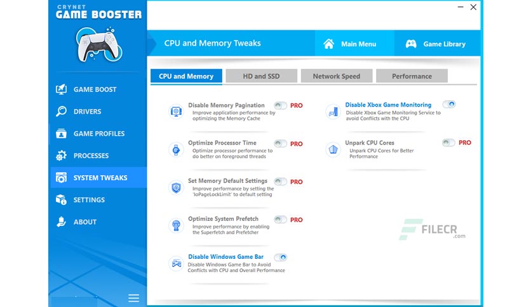The height and width of the screenshot is (307, 531).
Task: Click the Settings icon in sidebar
Action: pos(62,200)
